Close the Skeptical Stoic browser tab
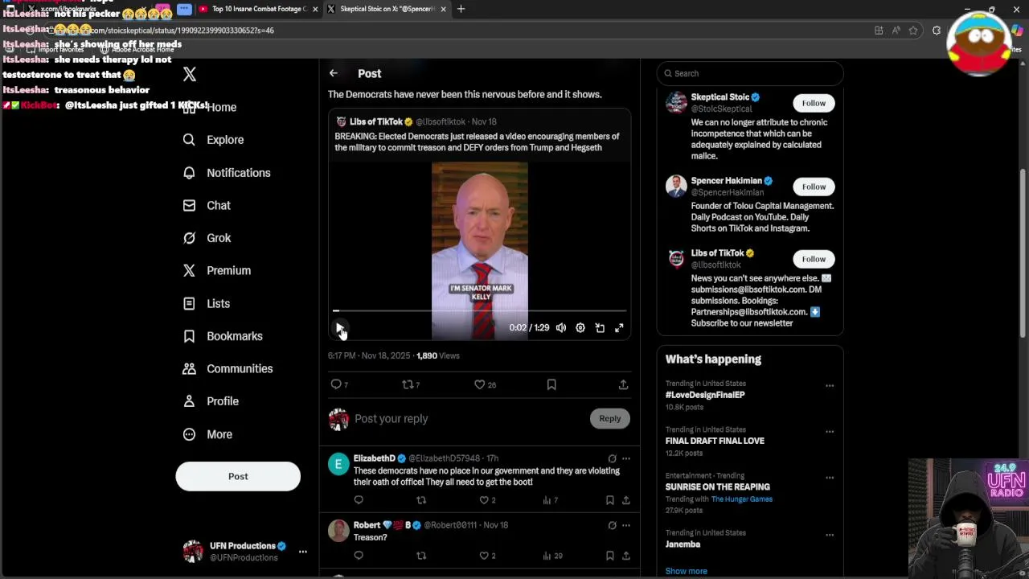Screen dimensions: 1029x579 pos(443,9)
